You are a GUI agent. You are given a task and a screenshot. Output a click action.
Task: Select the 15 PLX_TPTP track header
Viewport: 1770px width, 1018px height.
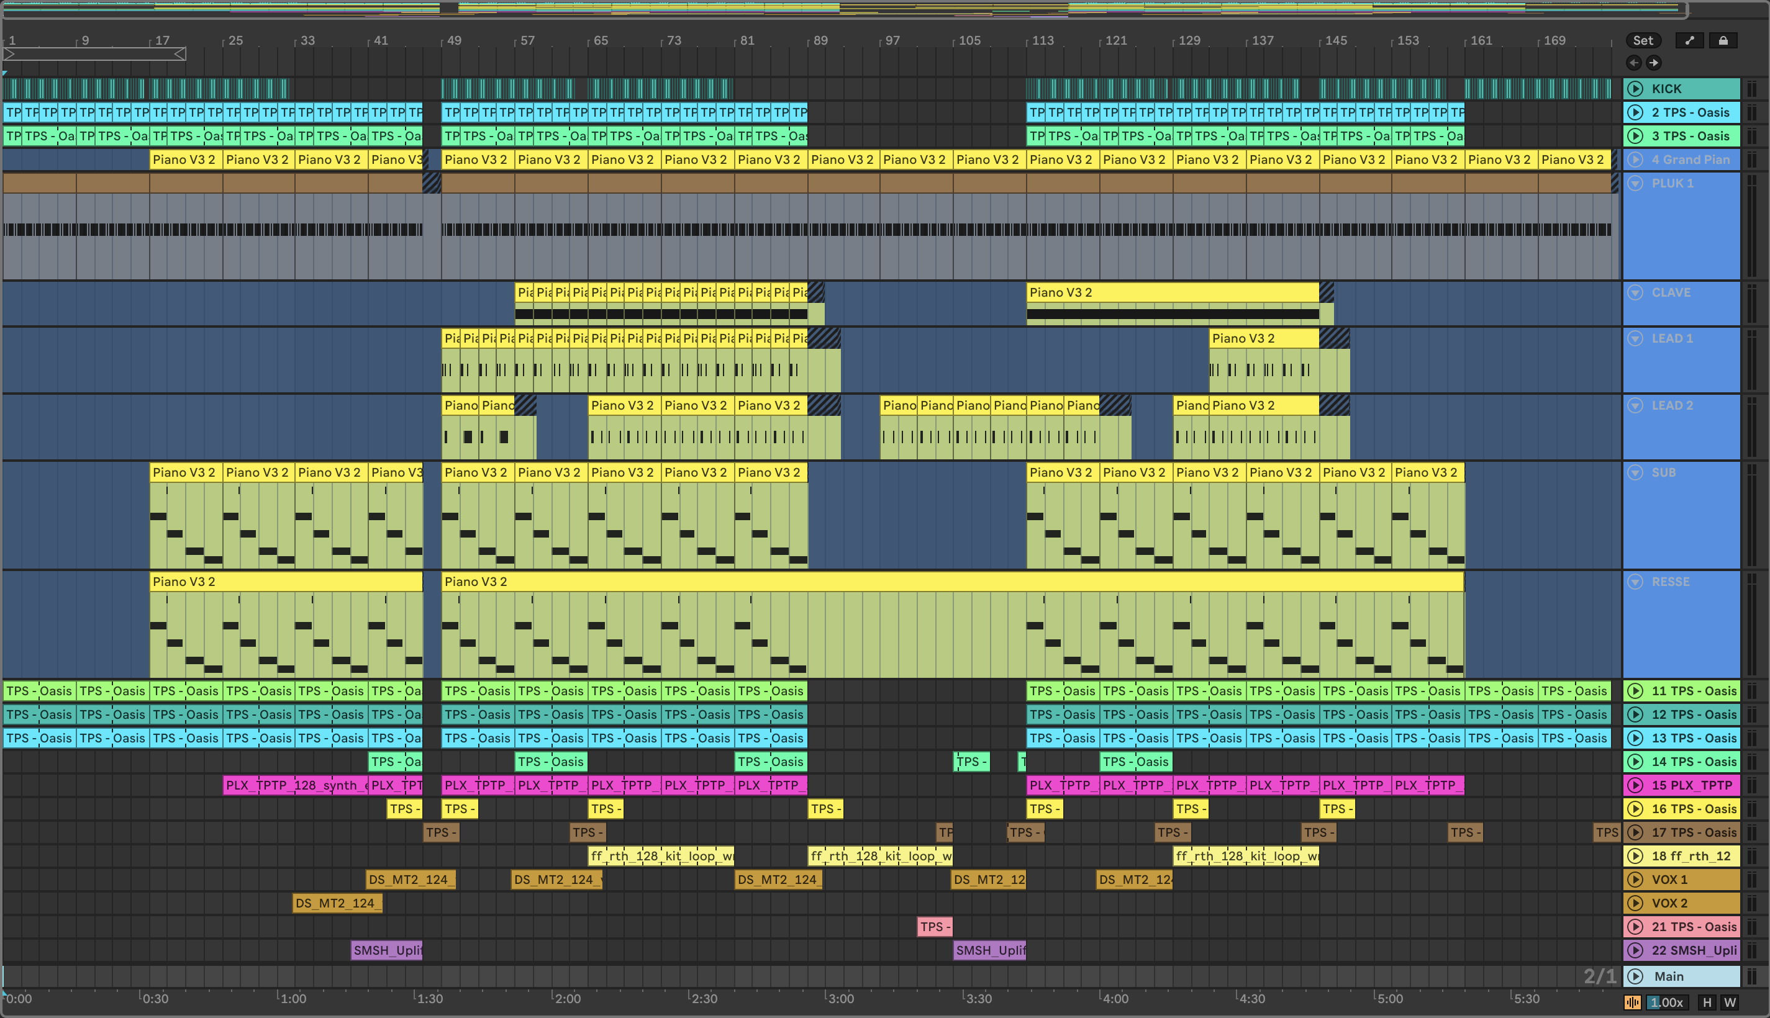click(1691, 785)
